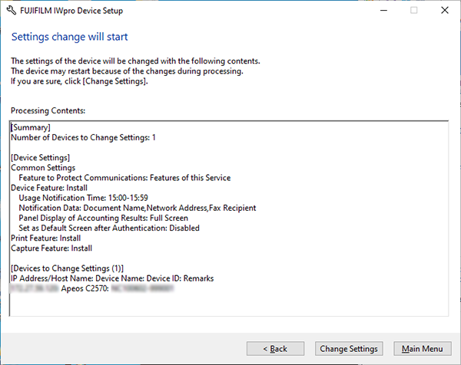This screenshot has height=365, width=461.
Task: Select the [Summary] line
Action: tap(31, 127)
